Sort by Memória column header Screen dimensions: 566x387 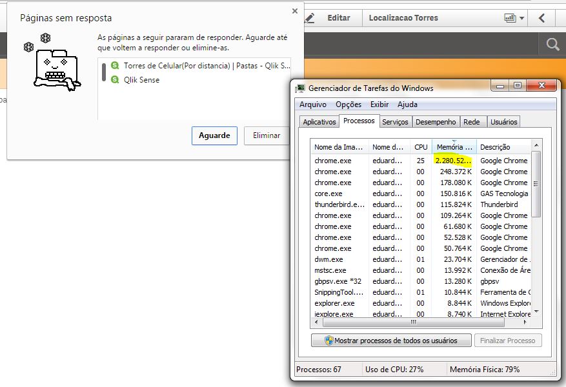(454, 147)
